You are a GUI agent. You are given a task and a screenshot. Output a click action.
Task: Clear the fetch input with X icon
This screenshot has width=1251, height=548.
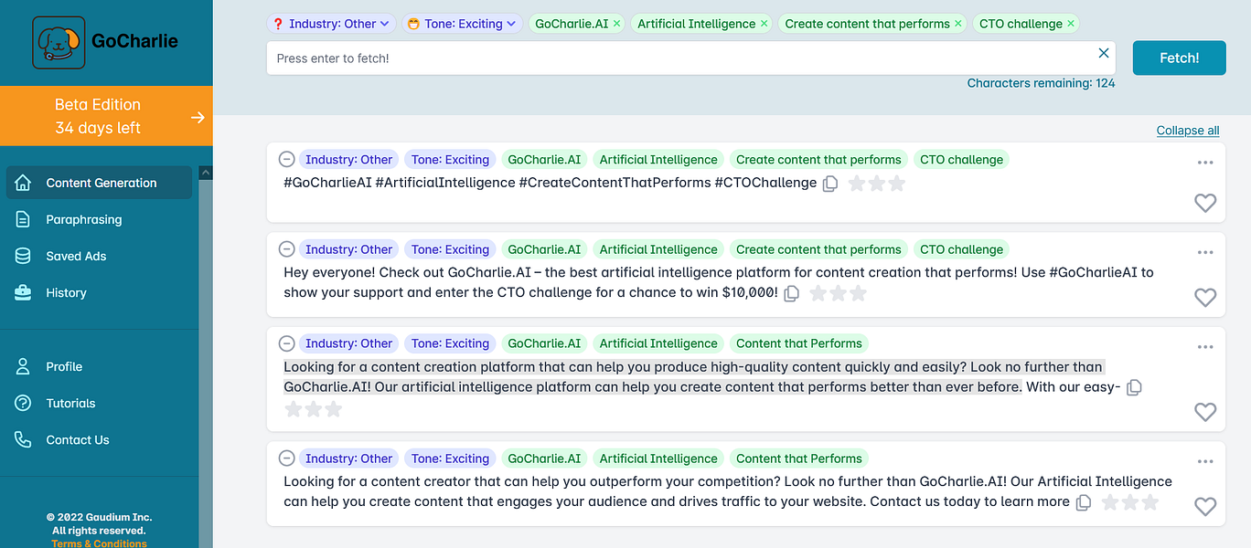1104,54
